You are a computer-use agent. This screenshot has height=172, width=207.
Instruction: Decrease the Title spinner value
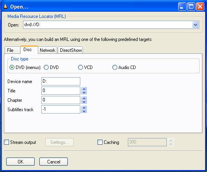84,92
